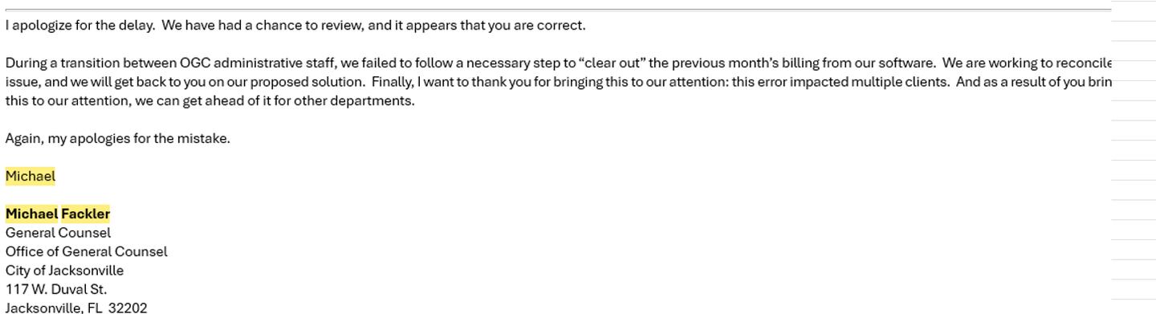This screenshot has width=1156, height=314.
Task: Click the phrase "previous month's billing"
Action: tap(747, 63)
